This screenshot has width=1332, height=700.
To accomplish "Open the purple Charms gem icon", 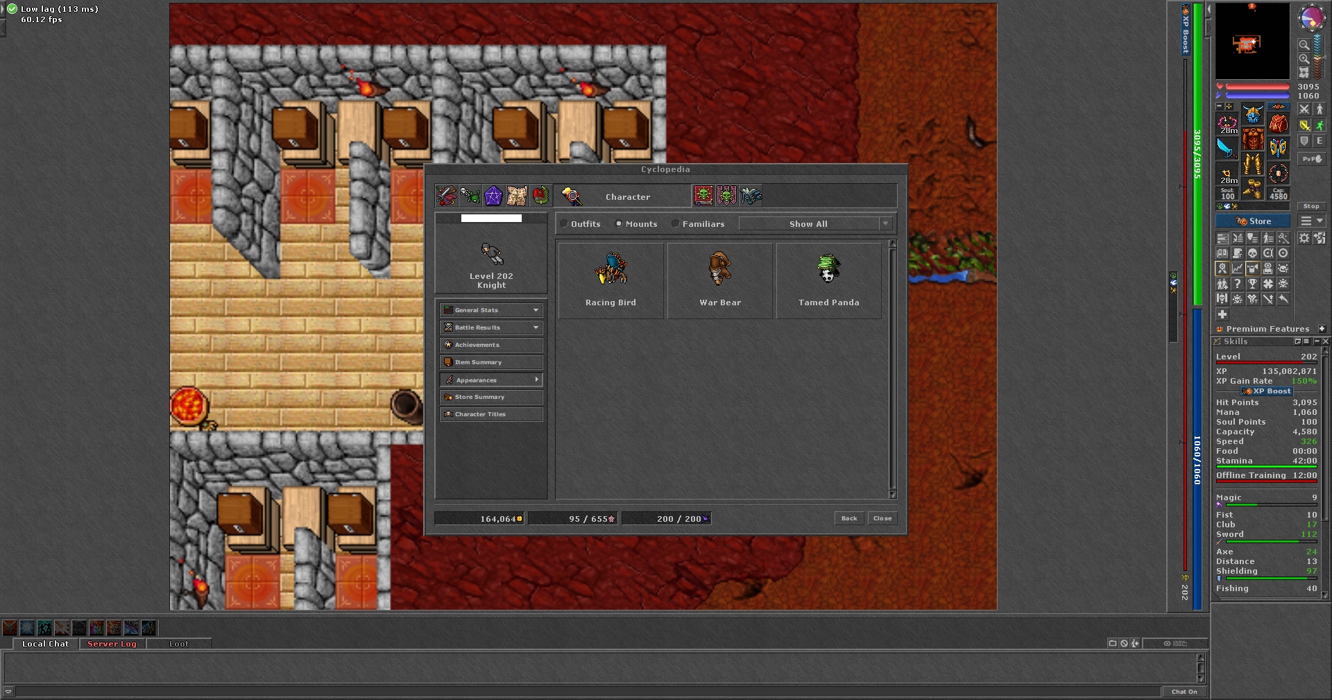I will tap(493, 196).
